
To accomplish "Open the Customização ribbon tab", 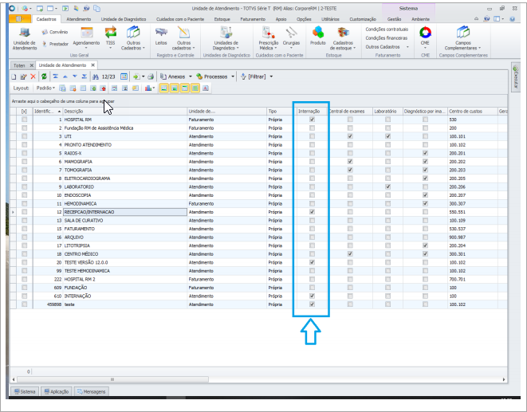I will (363, 19).
